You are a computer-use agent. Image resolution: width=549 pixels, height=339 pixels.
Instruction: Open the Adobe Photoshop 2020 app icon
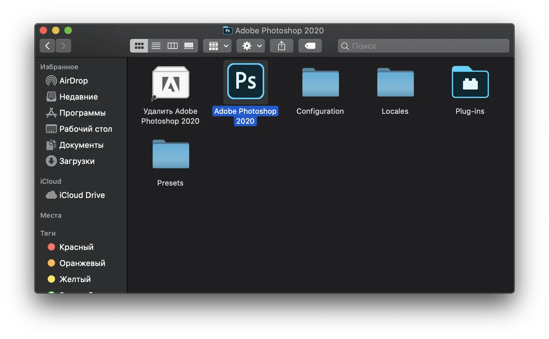pos(245,82)
